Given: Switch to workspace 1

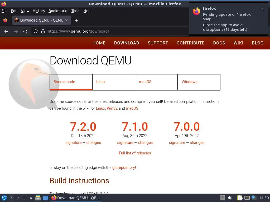Looking at the screenshot, I should click(x=12, y=198).
